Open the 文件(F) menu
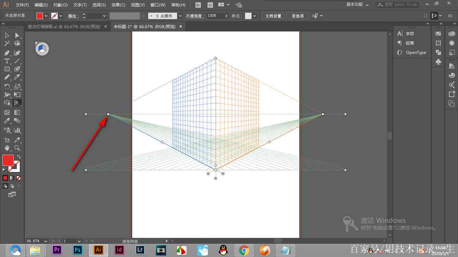Viewport: 458px width, 257px height. pyautogui.click(x=22, y=5)
